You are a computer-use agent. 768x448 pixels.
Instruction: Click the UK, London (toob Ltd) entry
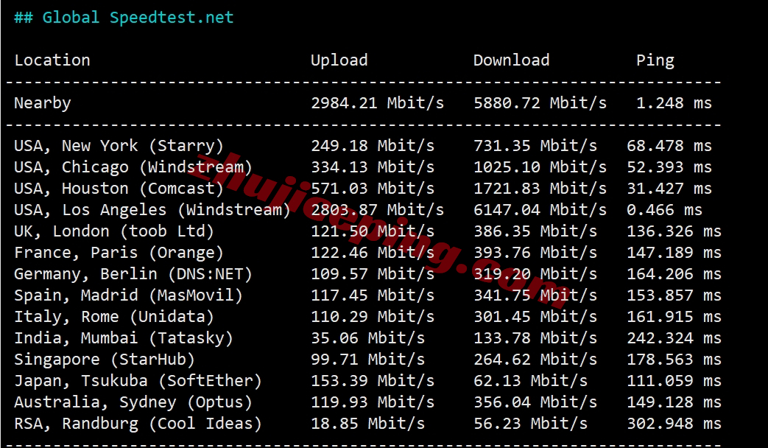114,231
